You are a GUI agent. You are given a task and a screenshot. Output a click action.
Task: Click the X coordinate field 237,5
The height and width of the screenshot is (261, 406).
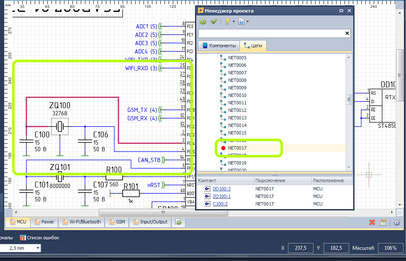[x=301, y=248]
